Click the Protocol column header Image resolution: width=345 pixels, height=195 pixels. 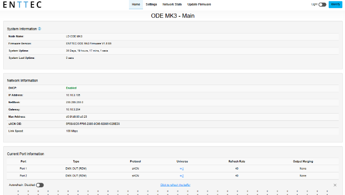[135, 162]
